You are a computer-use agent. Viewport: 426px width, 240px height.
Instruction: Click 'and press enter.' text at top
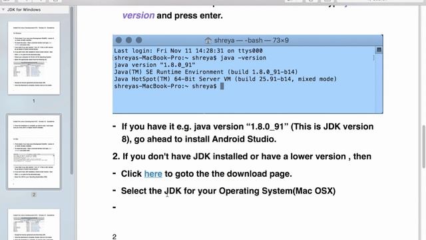click(190, 15)
